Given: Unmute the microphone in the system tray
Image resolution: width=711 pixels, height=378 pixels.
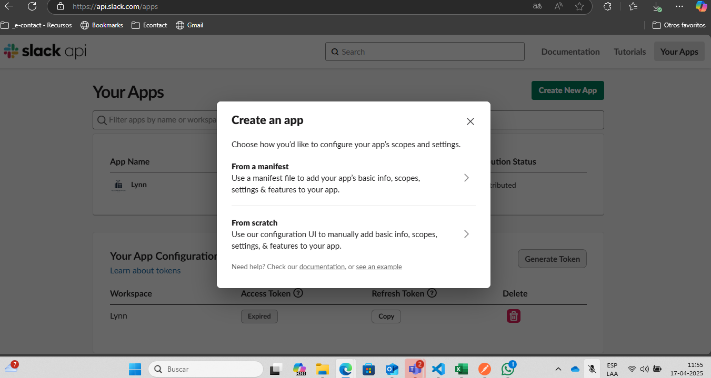Looking at the screenshot, I should pyautogui.click(x=592, y=369).
